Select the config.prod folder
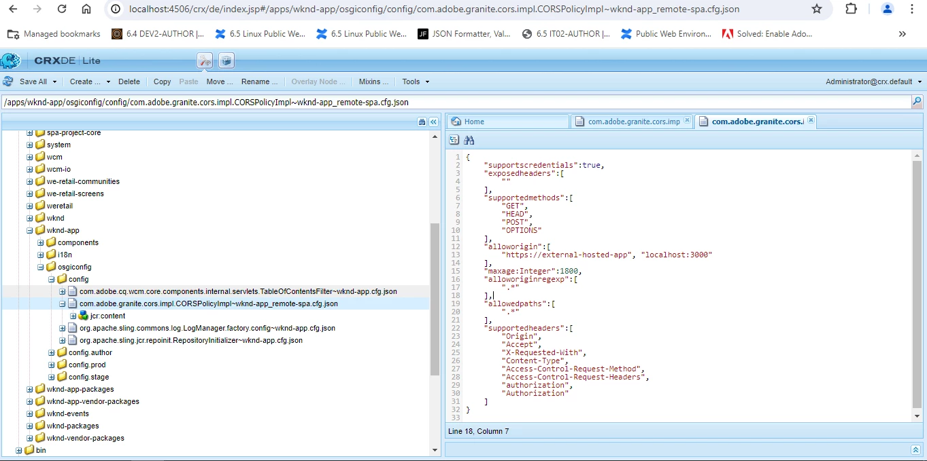 click(87, 365)
